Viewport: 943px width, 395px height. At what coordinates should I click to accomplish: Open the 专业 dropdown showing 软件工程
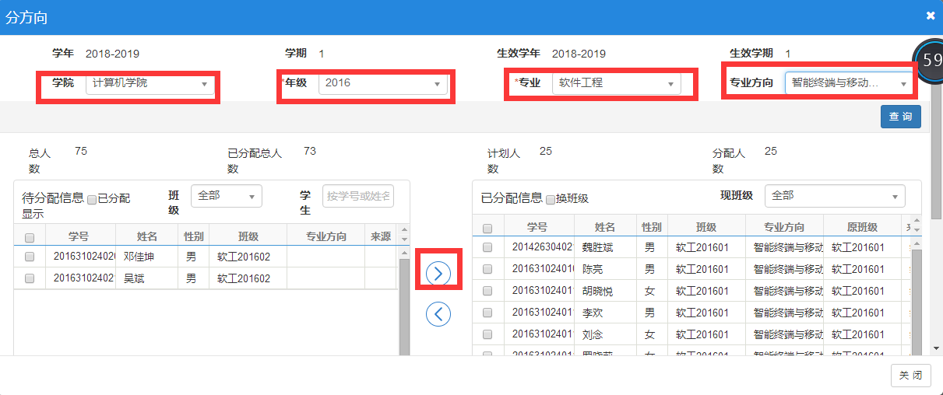click(615, 83)
